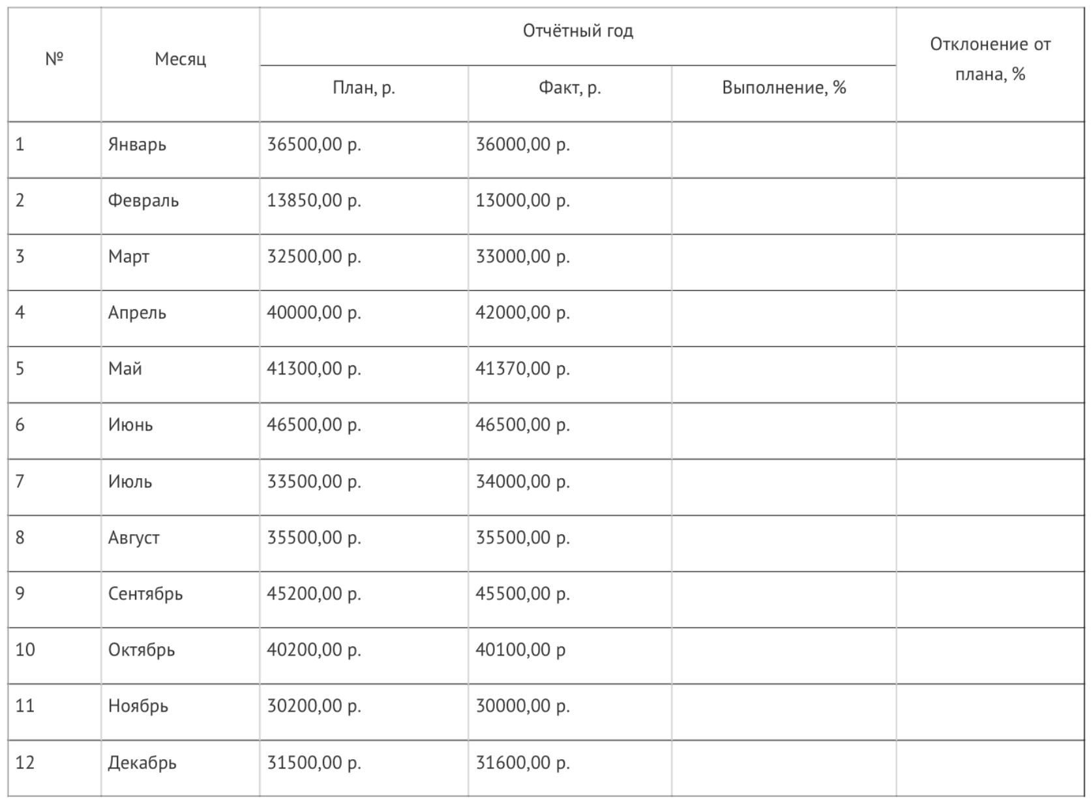
Task: Select the plan value 33500,00 р.
Action: click(x=314, y=481)
